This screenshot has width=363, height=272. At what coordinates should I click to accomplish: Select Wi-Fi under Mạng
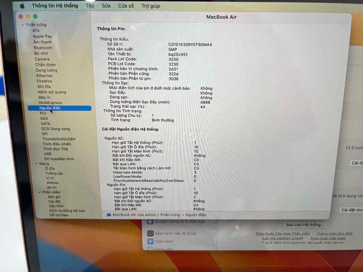coord(52,187)
